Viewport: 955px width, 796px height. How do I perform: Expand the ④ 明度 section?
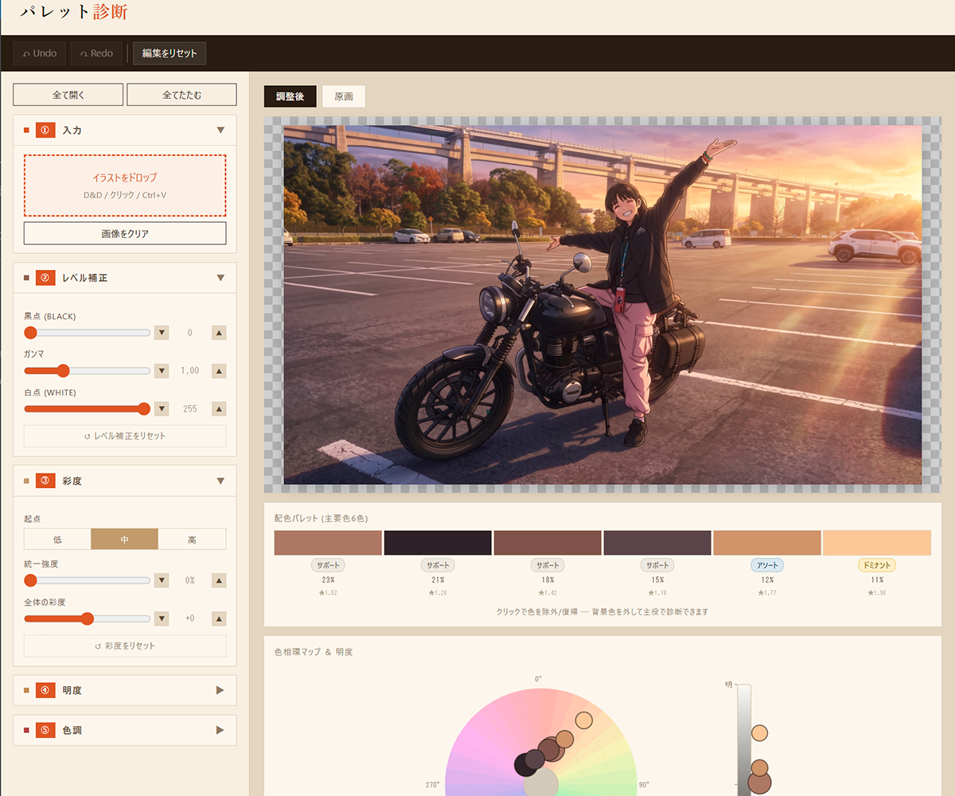(125, 690)
